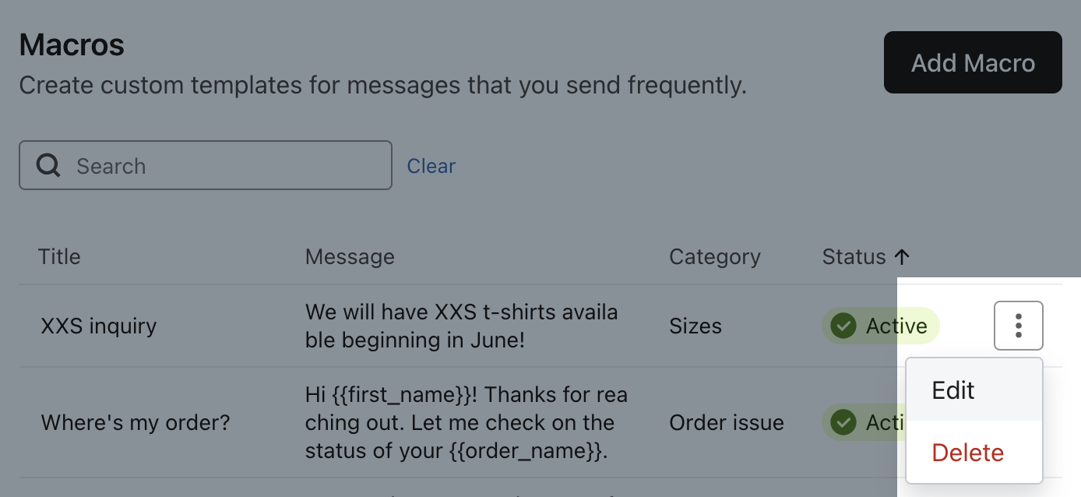Select the XXS inquiry macro title
The width and height of the screenshot is (1081, 497).
[x=98, y=326]
